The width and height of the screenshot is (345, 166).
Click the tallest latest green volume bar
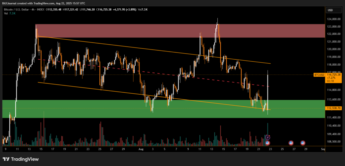(268, 130)
